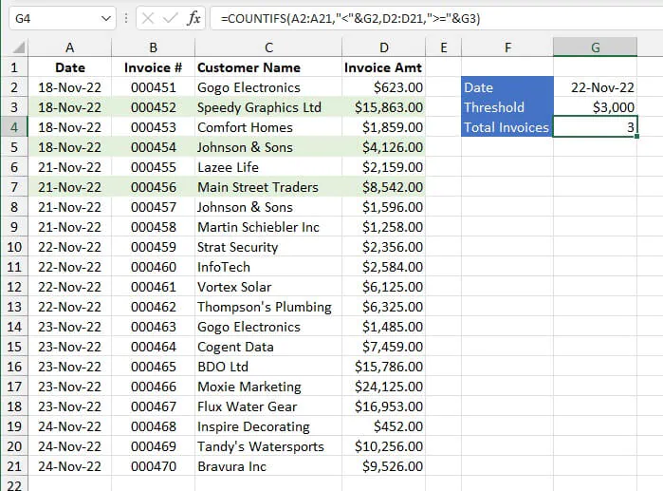Select the cell 'Inspire Decorating'

point(268,426)
